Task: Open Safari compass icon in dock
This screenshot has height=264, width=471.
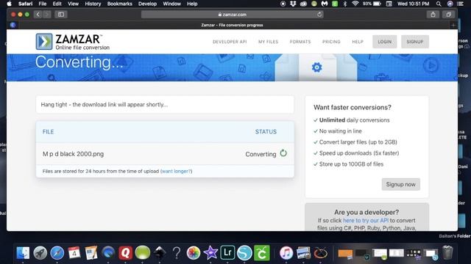Action: pos(57,253)
